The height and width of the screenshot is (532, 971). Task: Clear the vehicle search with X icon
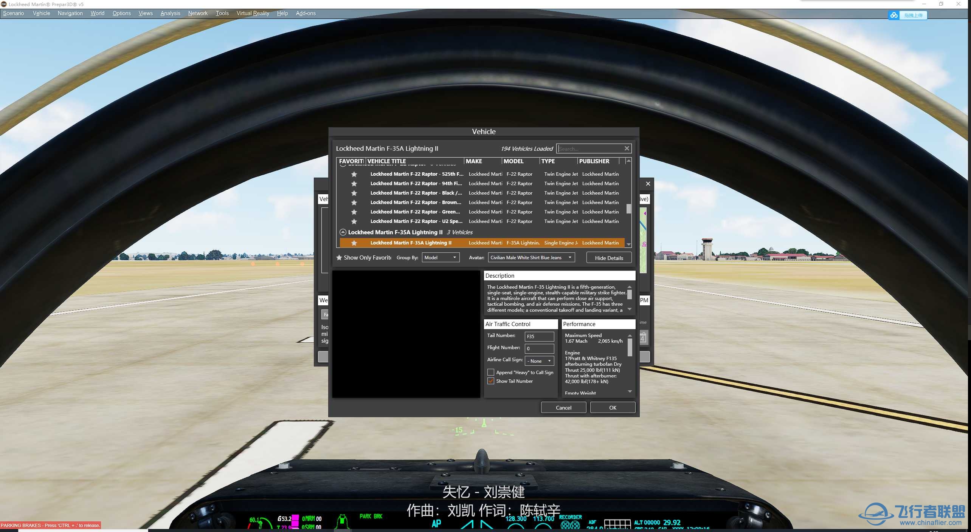[x=627, y=148]
